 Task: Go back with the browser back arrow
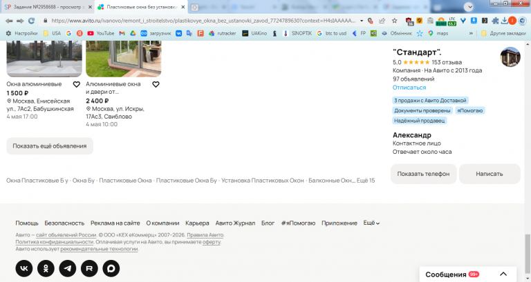9,21
